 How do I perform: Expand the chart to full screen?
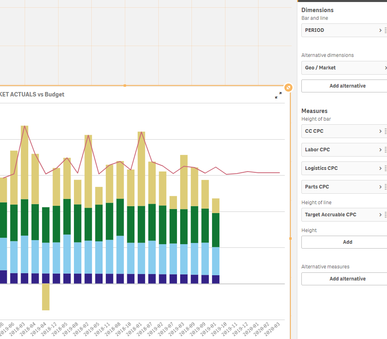pos(278,95)
